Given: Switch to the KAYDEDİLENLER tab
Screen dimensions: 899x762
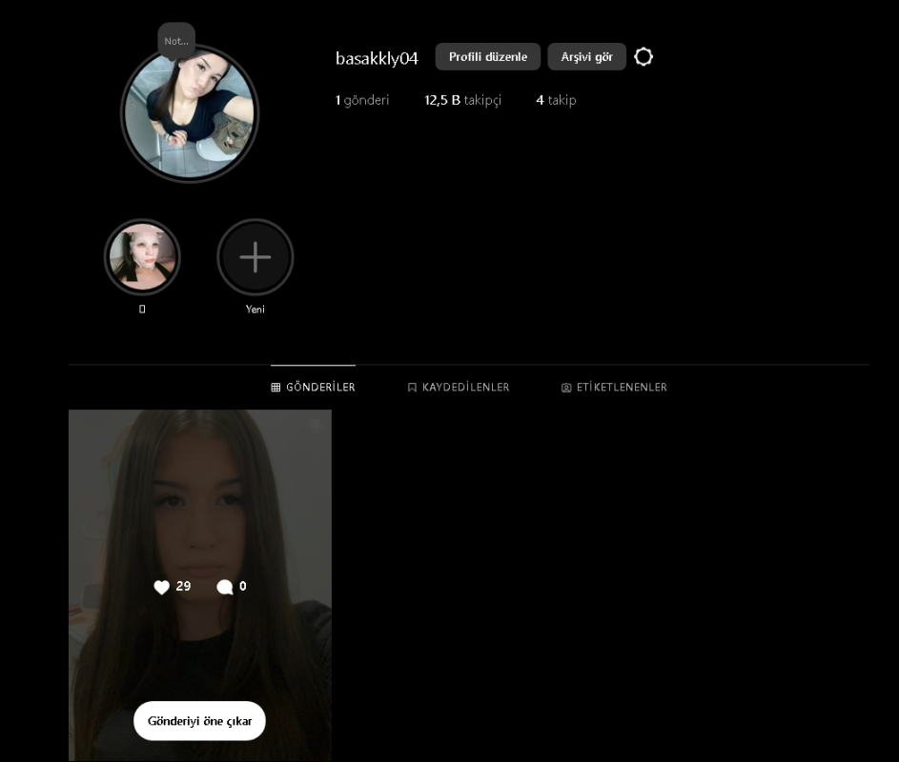Looking at the screenshot, I should [459, 388].
